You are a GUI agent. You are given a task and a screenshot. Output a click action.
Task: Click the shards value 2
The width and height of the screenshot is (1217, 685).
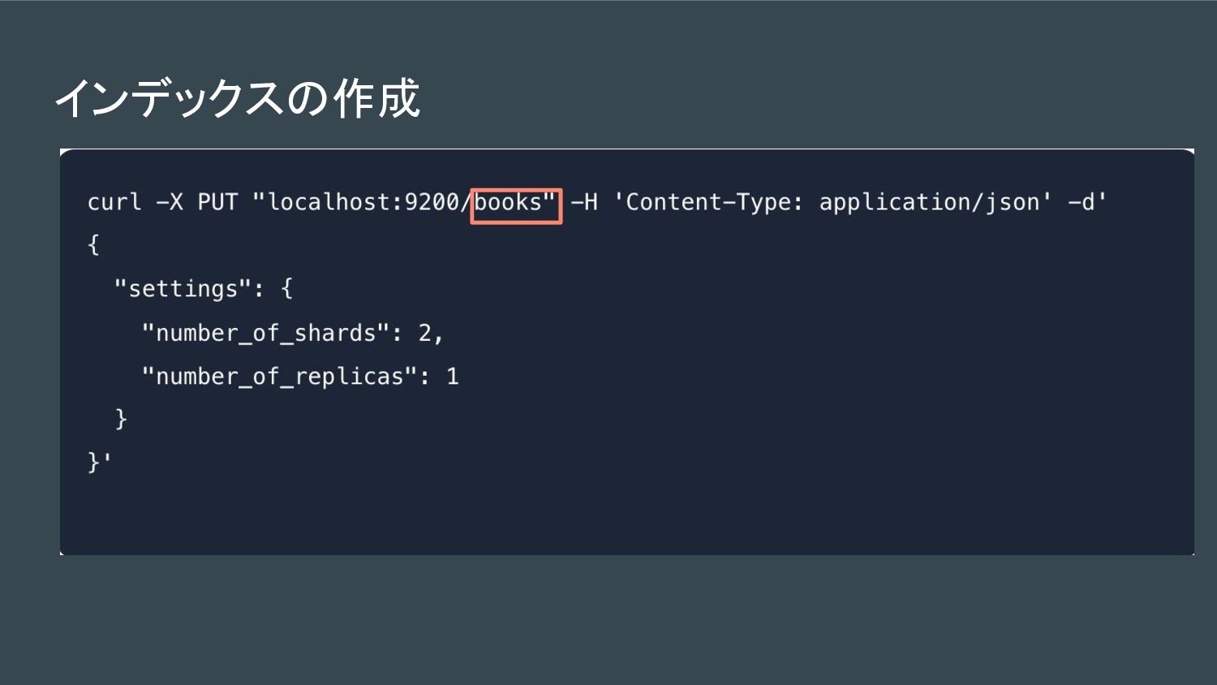click(x=425, y=333)
